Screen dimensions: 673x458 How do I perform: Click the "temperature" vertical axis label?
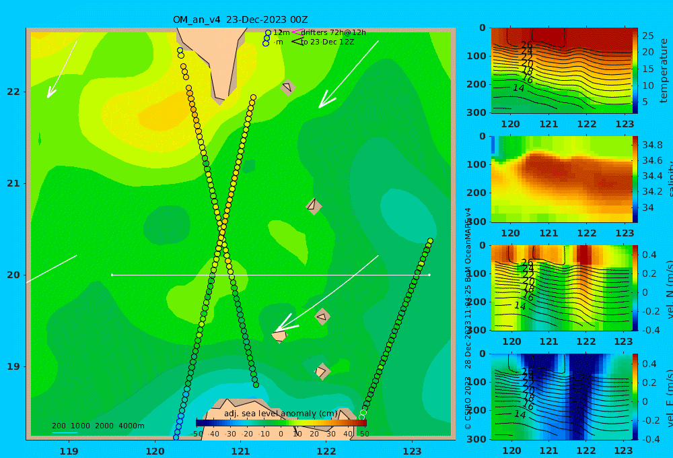pos(664,71)
